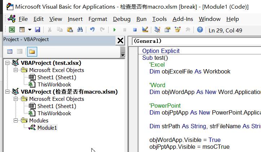
Task: Toggle Folders view in Project pane
Action: coord(32,52)
